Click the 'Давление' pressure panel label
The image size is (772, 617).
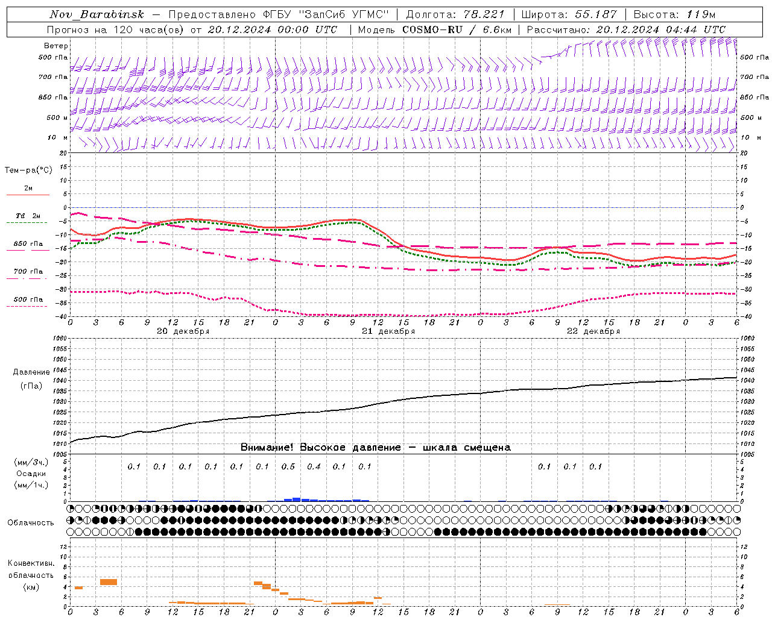[31, 372]
